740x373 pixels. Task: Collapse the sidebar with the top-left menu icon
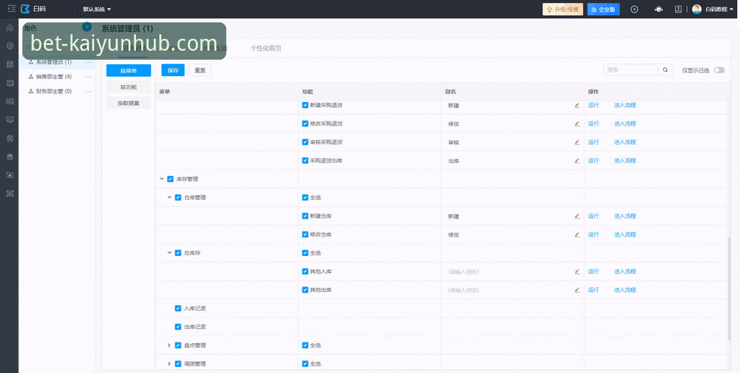[x=11, y=9]
